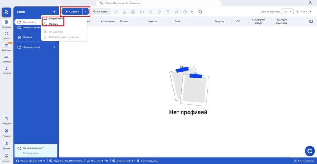Image resolution: width=317 pixels, height=164 pixels.
Task: Click the circled X stop toolbar icon
Action: pos(185,12)
